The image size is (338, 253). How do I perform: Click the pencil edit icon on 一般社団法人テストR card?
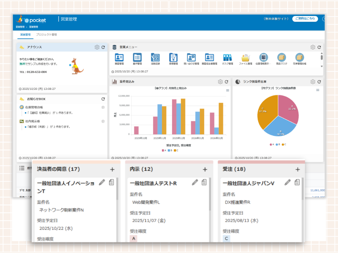pyautogui.click(x=195, y=182)
